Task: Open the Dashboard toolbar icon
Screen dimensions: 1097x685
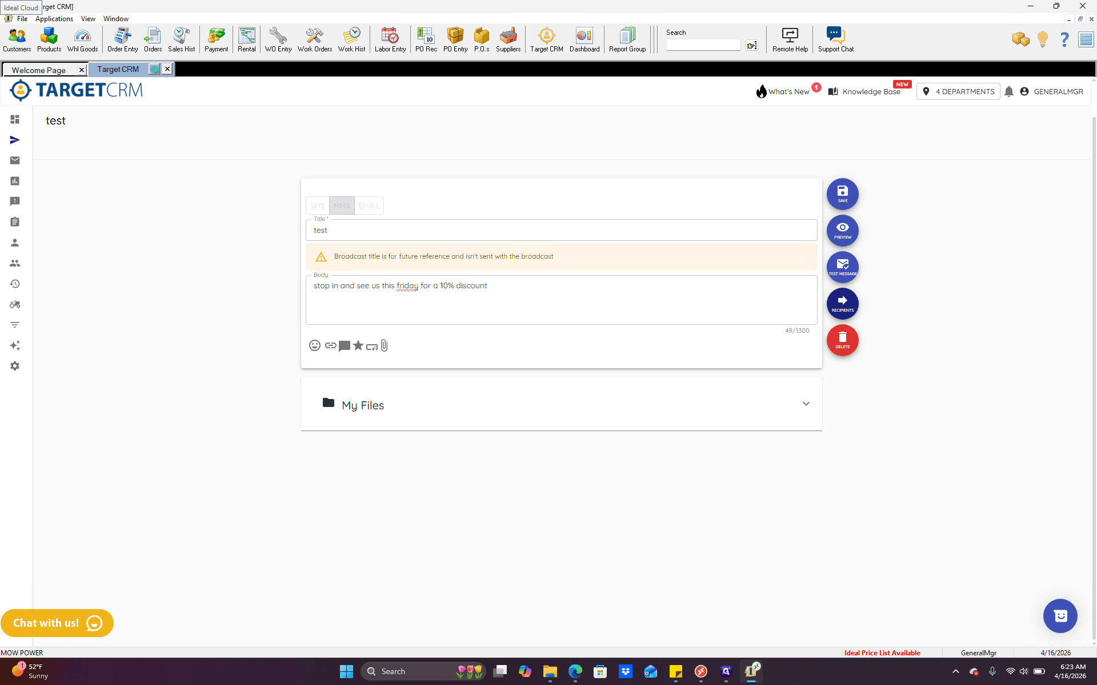Action: point(584,40)
